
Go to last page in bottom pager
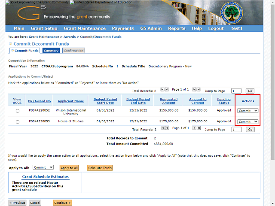pos(199,128)
